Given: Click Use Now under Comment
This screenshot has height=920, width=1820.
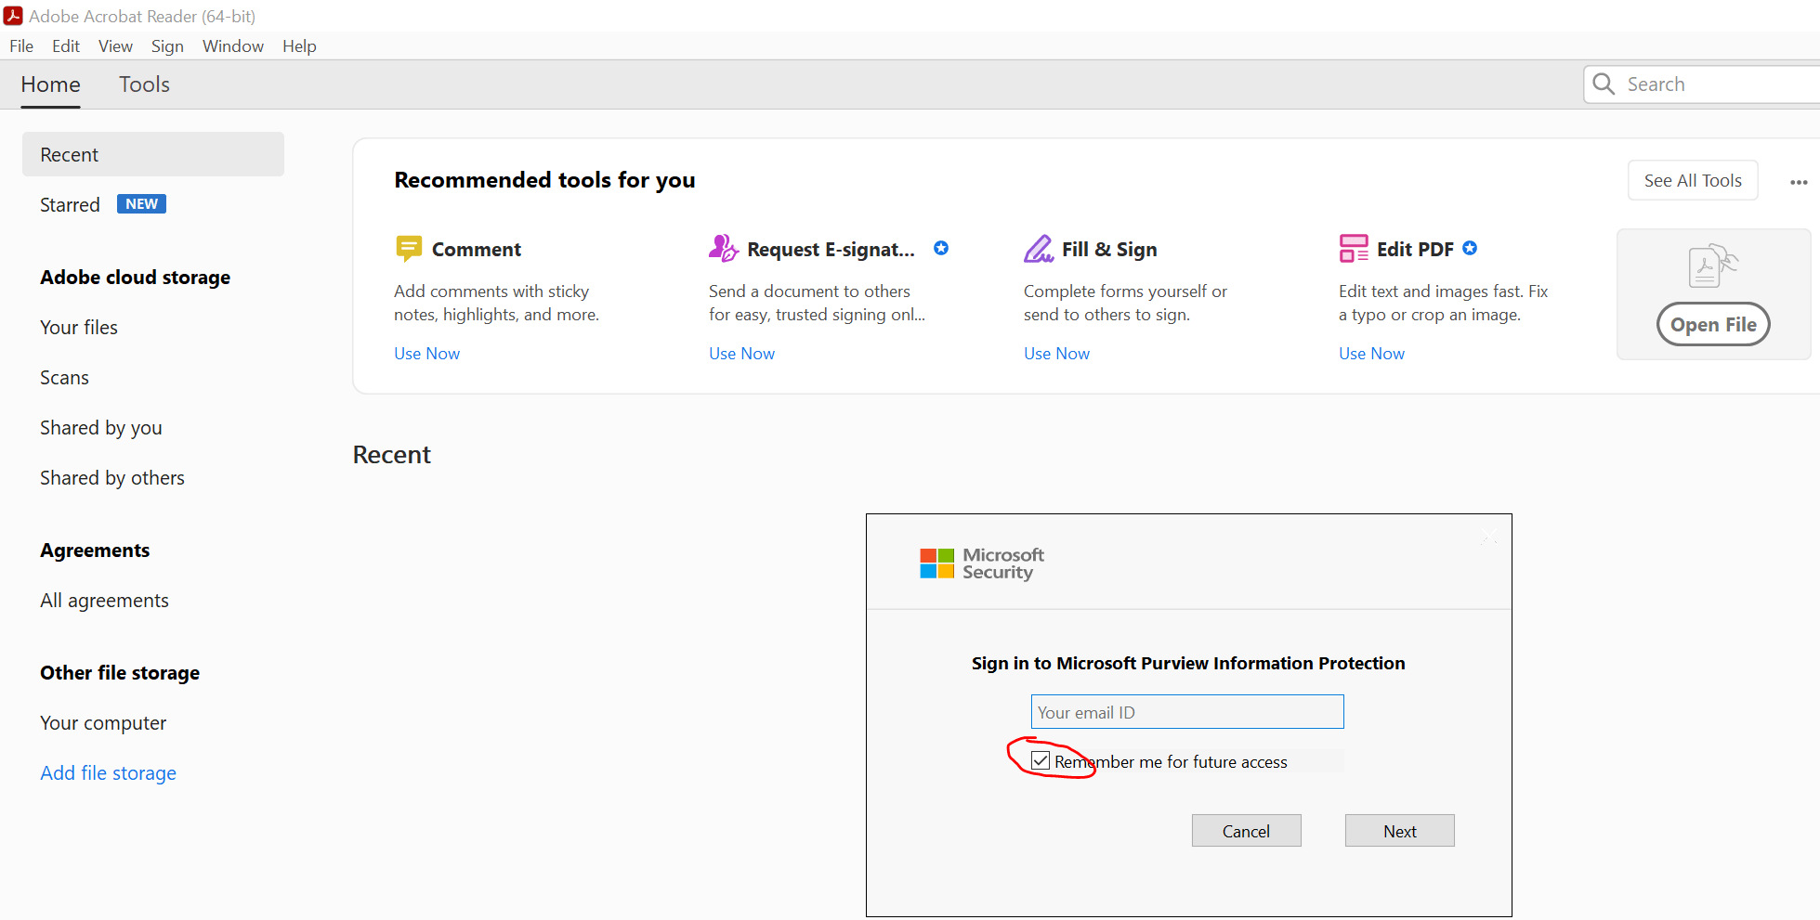Looking at the screenshot, I should coord(426,353).
